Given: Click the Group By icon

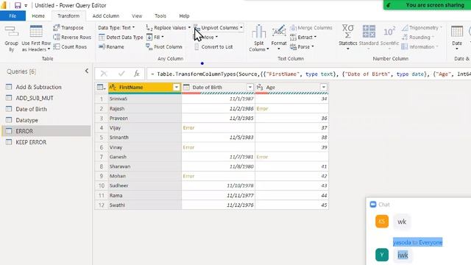Looking at the screenshot, I should 12,32.
